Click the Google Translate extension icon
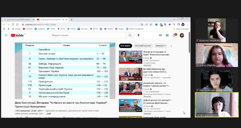Viewport: 241px width, 128px height. (165, 24)
